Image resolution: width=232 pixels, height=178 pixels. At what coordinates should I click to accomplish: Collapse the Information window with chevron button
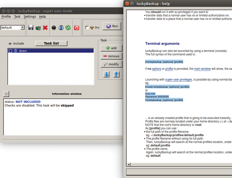click(x=6, y=94)
